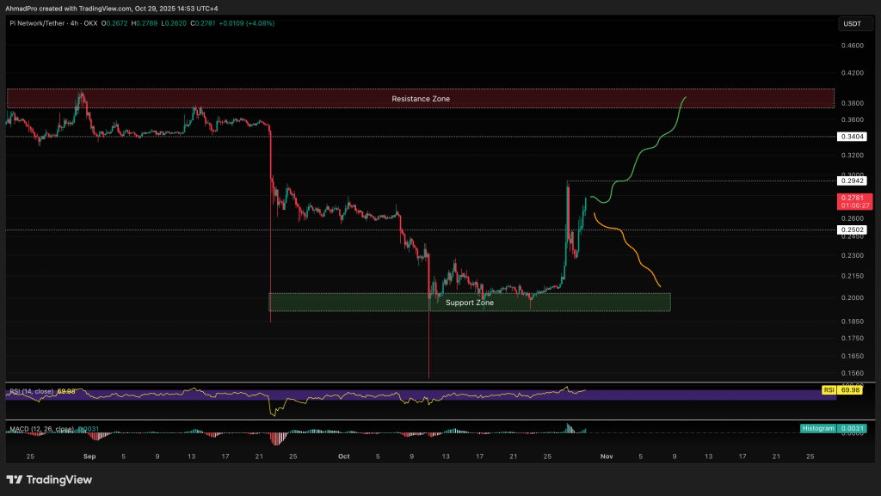This screenshot has height=496, width=881.
Task: Click the Nov label on the time axis
Action: coord(607,456)
